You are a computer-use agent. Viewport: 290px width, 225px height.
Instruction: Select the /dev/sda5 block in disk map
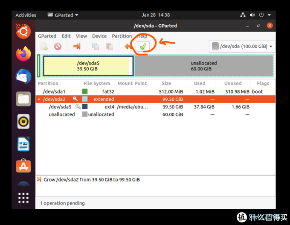coord(88,66)
